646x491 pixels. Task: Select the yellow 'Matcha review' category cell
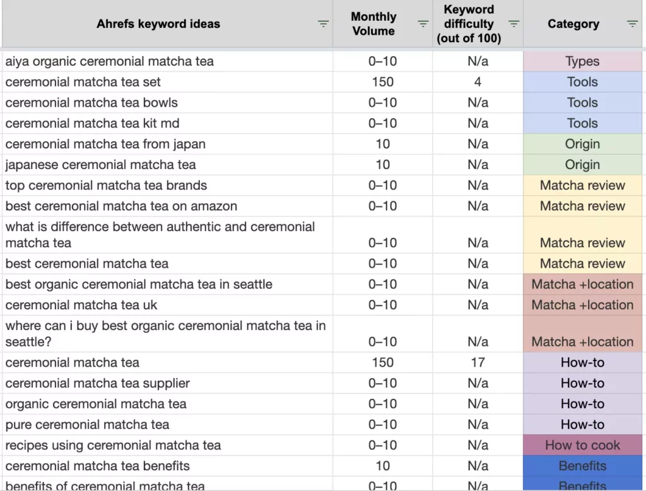tap(582, 186)
